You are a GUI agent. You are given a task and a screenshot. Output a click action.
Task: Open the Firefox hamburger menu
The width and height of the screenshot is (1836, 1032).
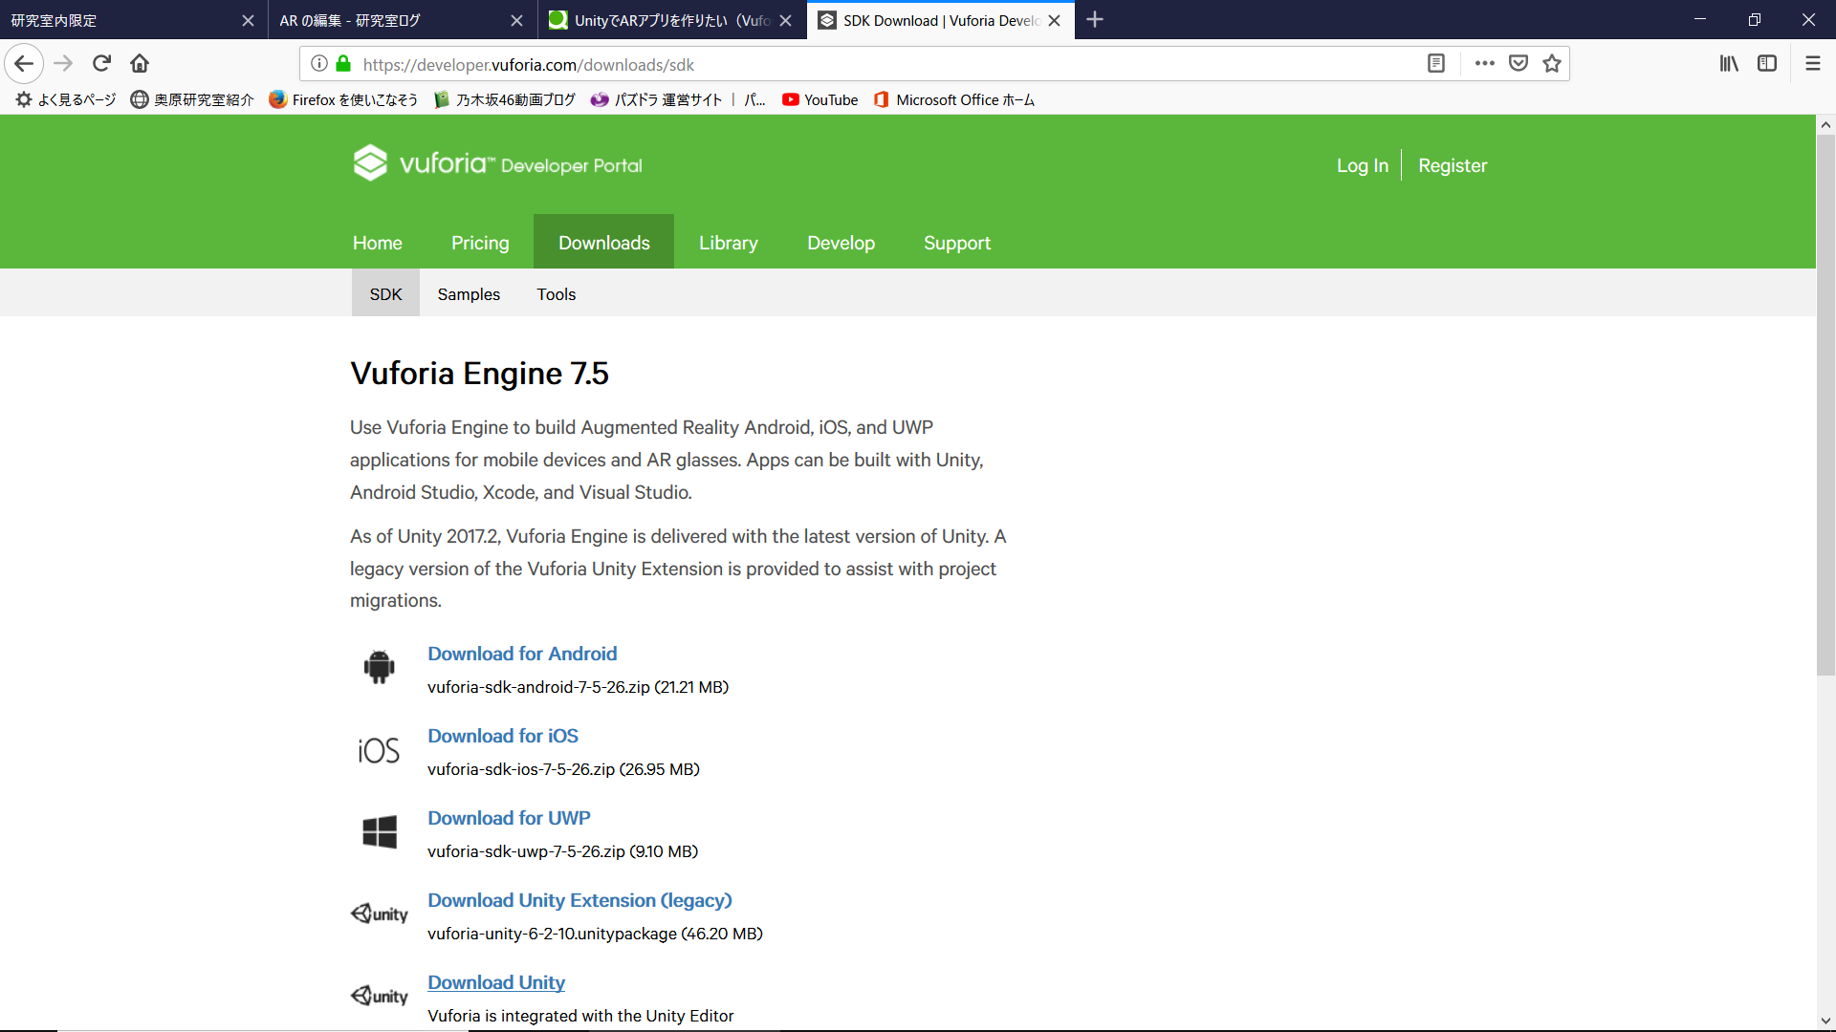pos(1812,64)
